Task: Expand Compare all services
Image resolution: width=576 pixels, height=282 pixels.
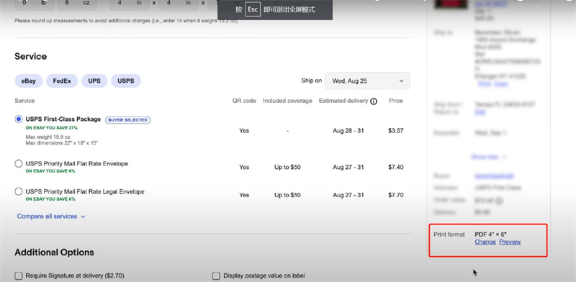Action: pyautogui.click(x=51, y=217)
